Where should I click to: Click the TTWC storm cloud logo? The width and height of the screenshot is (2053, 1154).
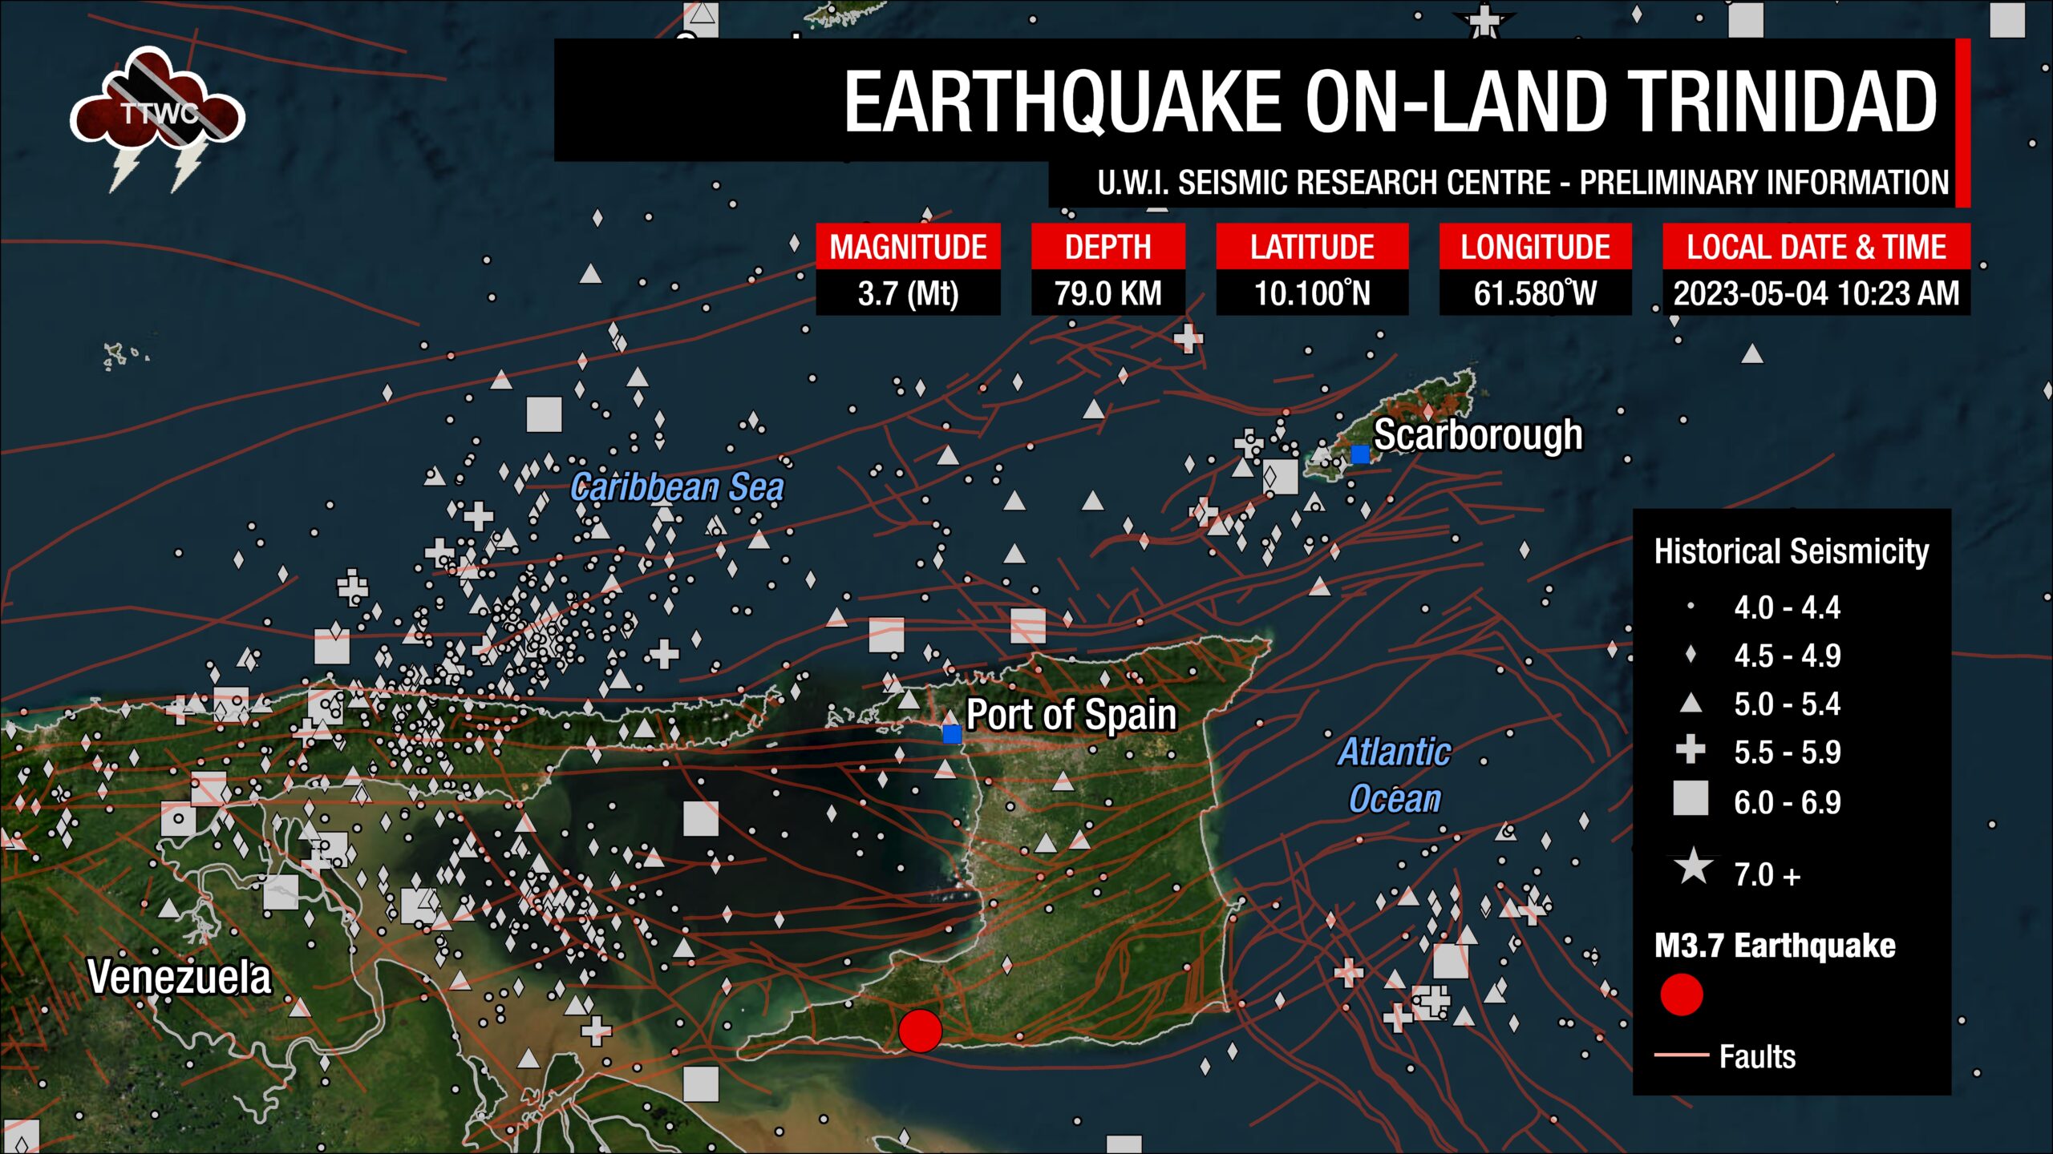click(158, 119)
